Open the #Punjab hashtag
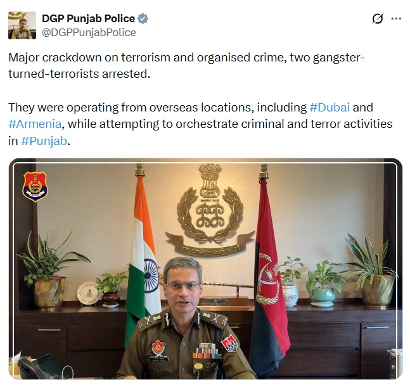The width and height of the screenshot is (410, 387). pyautogui.click(x=44, y=141)
